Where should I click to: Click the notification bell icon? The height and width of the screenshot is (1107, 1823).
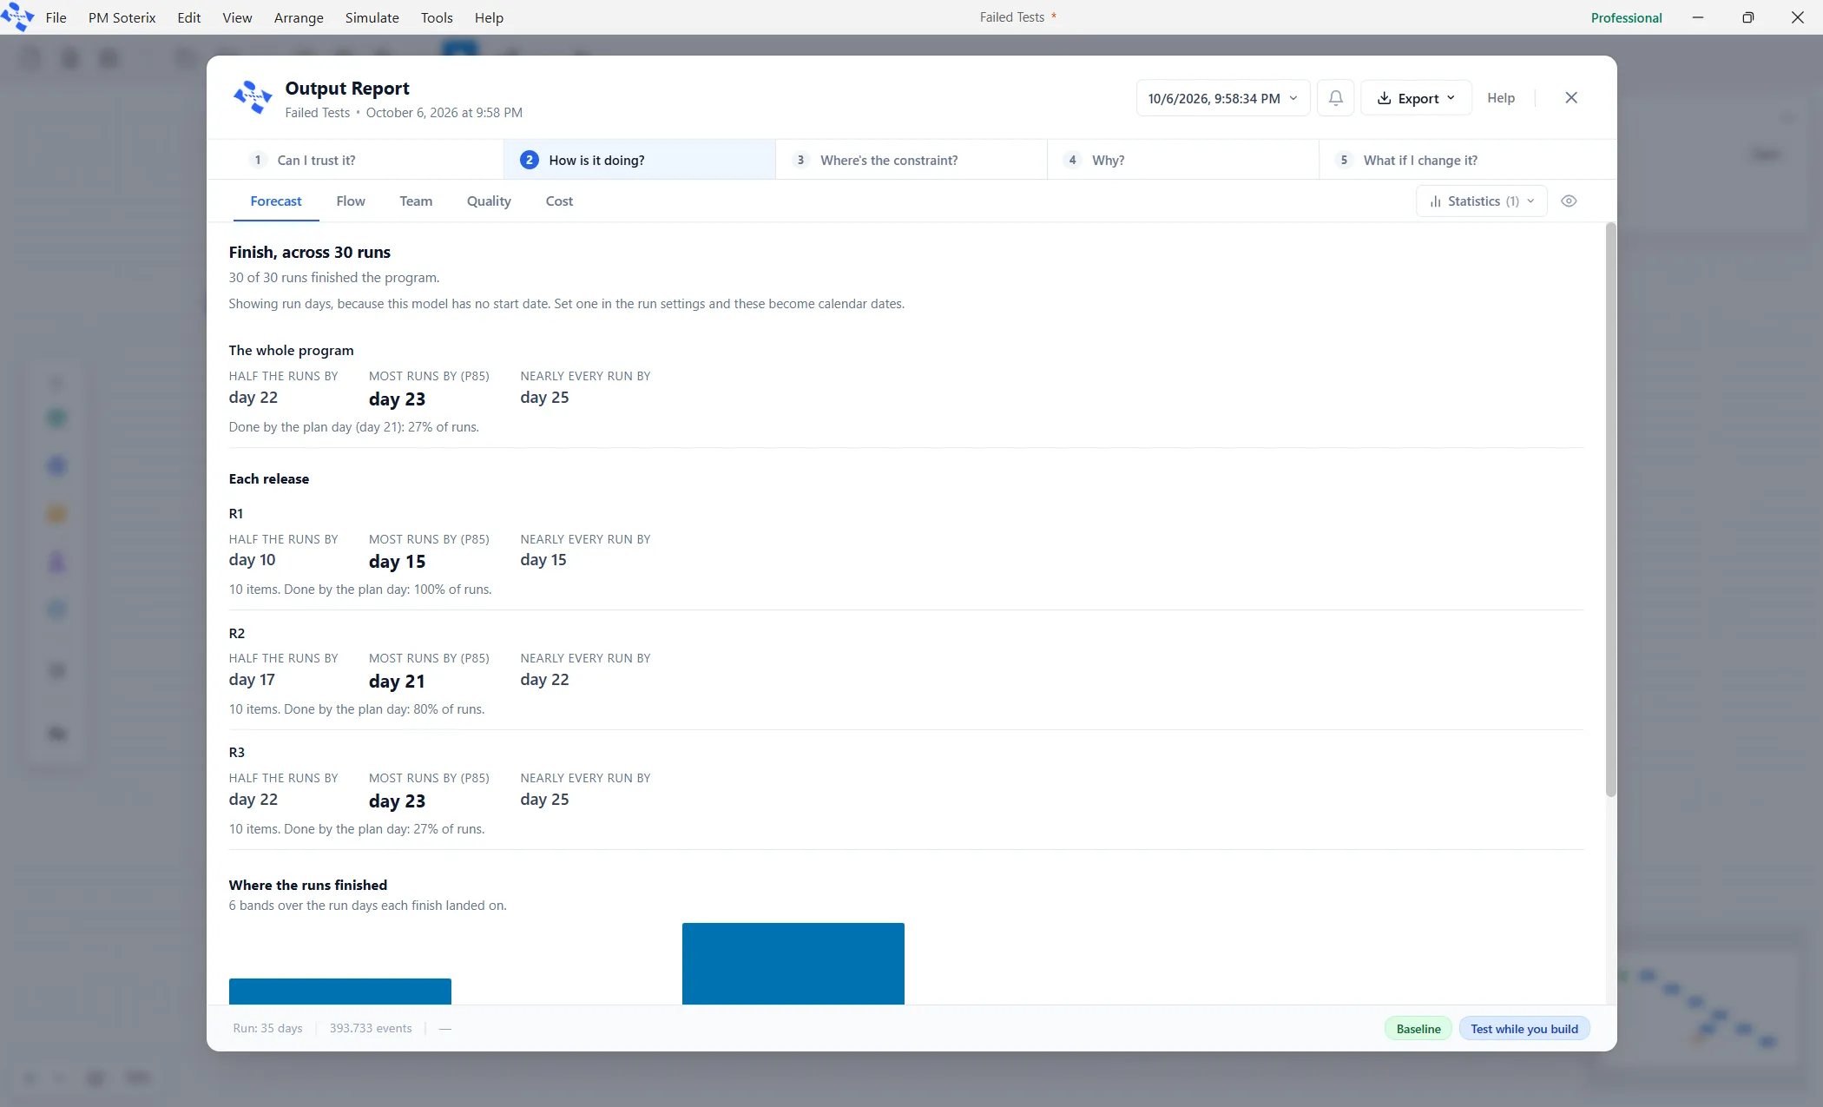tap(1336, 98)
